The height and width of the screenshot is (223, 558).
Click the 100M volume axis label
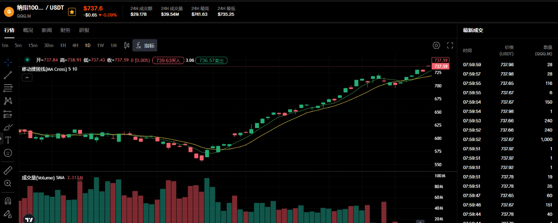440,176
